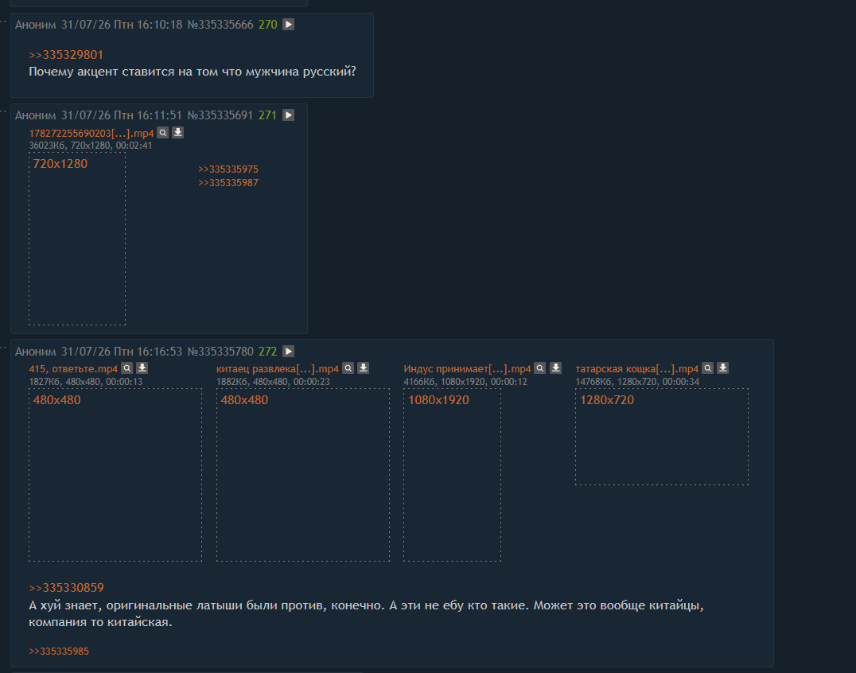Click post counter 270
Screen dimensions: 856x673
pos(268,25)
